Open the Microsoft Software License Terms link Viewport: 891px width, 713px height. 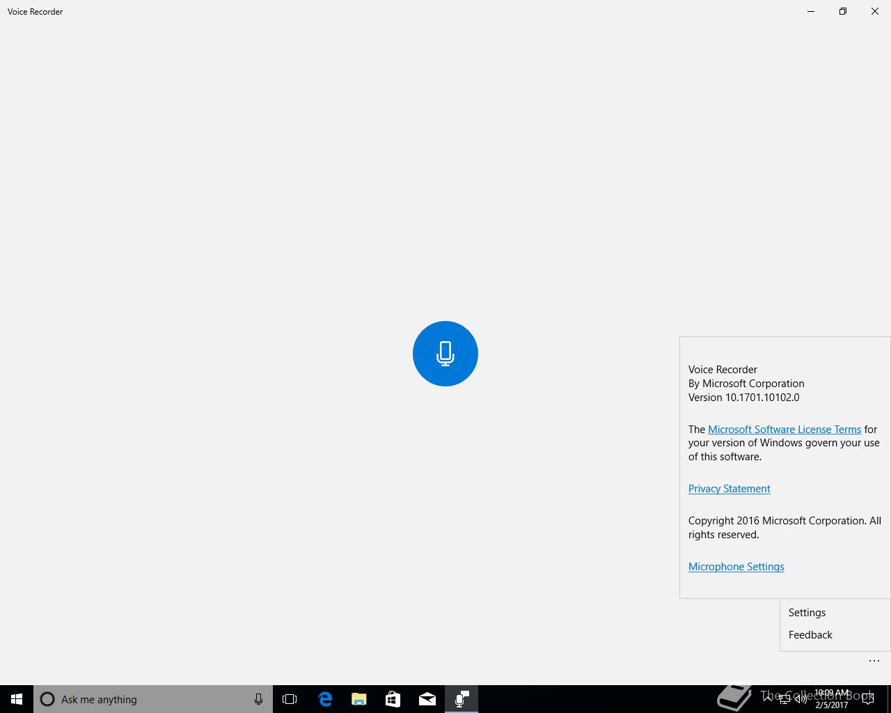pyautogui.click(x=784, y=429)
